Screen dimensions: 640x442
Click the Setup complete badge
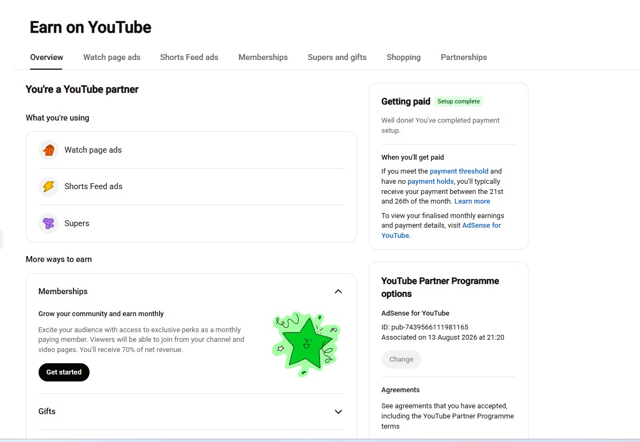click(458, 101)
